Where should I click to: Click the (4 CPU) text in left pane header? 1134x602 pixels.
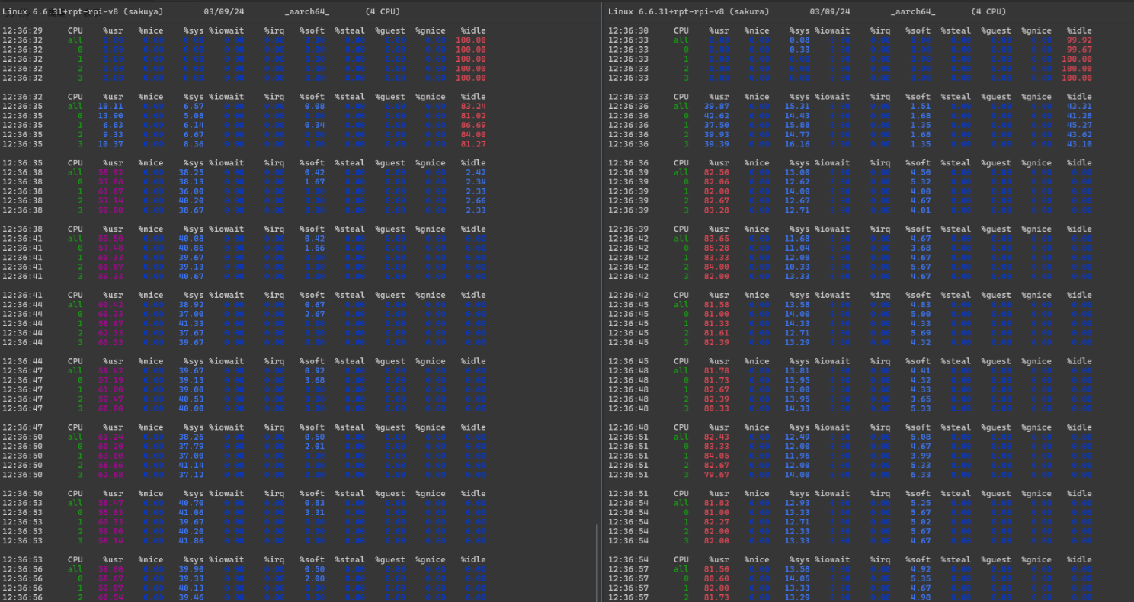pyautogui.click(x=383, y=11)
